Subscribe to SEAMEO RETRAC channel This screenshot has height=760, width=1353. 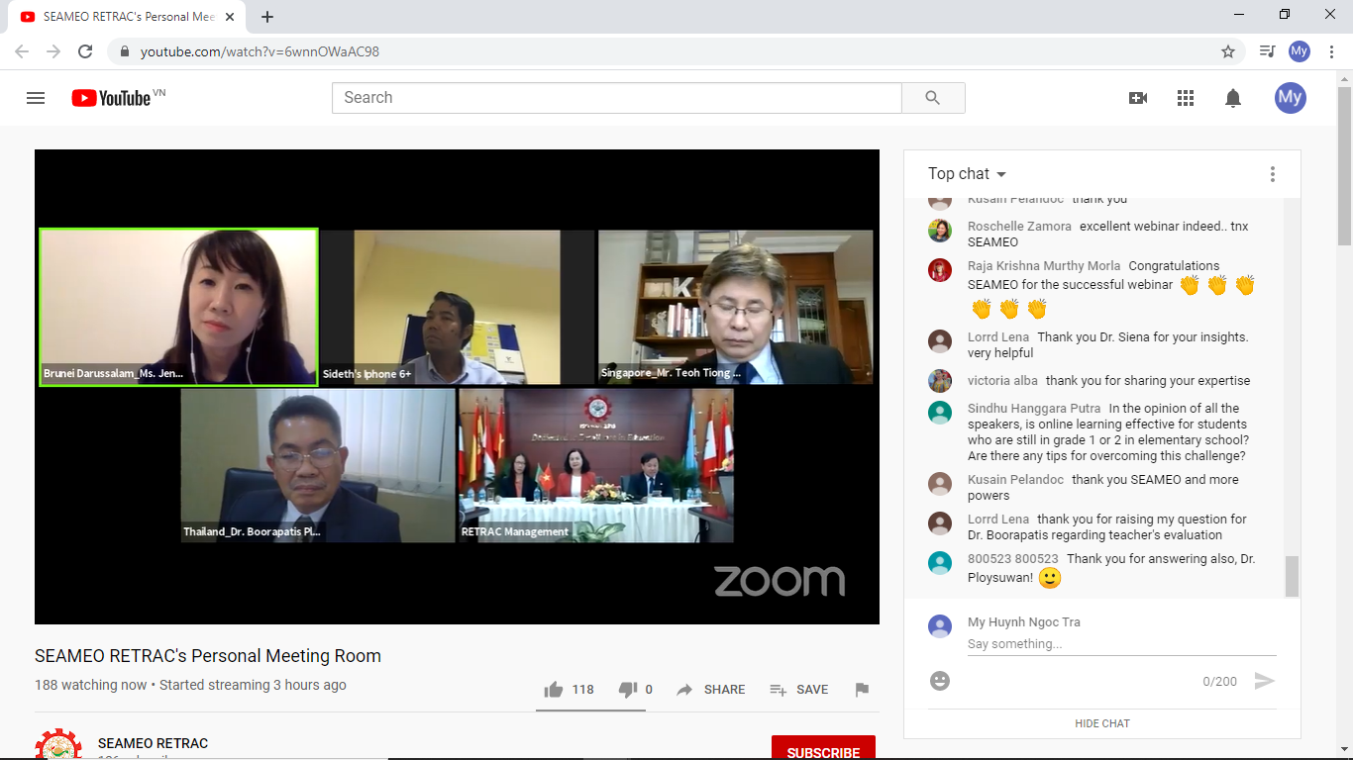(823, 749)
